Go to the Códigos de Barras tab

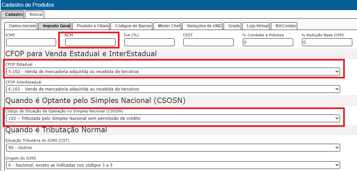(x=133, y=26)
